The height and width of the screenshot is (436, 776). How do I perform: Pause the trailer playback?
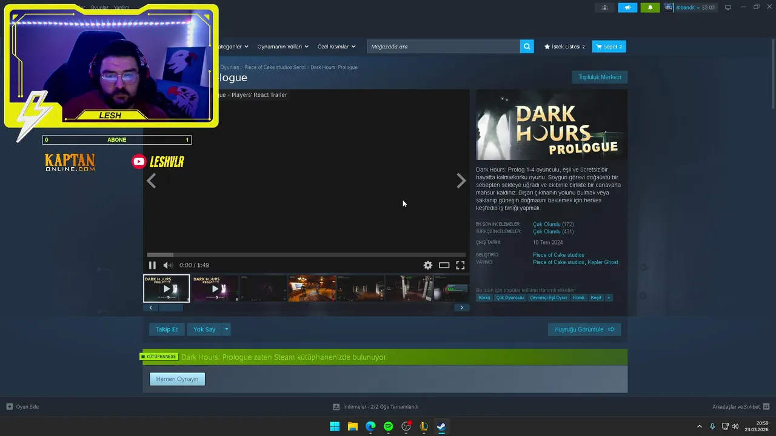pyautogui.click(x=152, y=265)
